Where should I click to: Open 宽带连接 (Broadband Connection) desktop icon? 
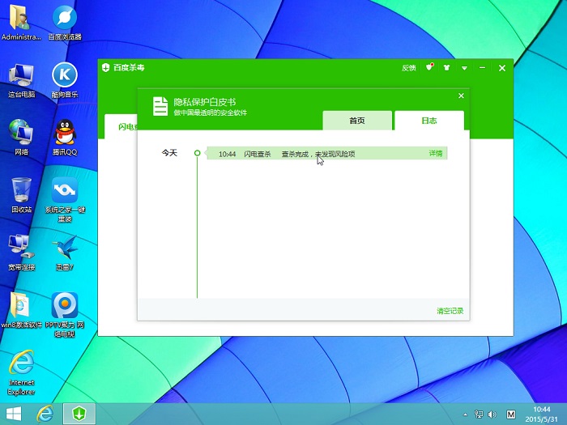[21, 253]
